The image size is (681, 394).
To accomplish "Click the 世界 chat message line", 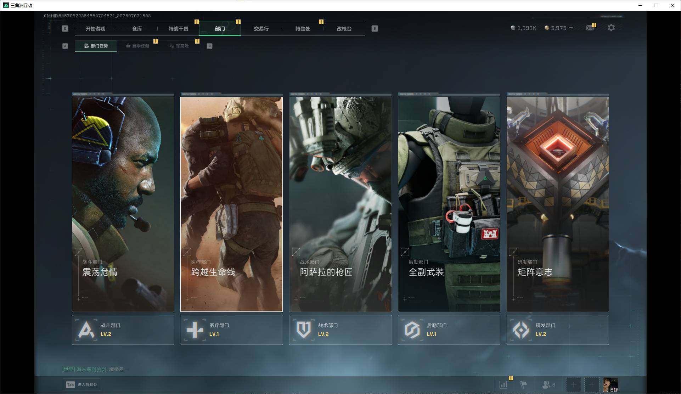I will tap(95, 369).
